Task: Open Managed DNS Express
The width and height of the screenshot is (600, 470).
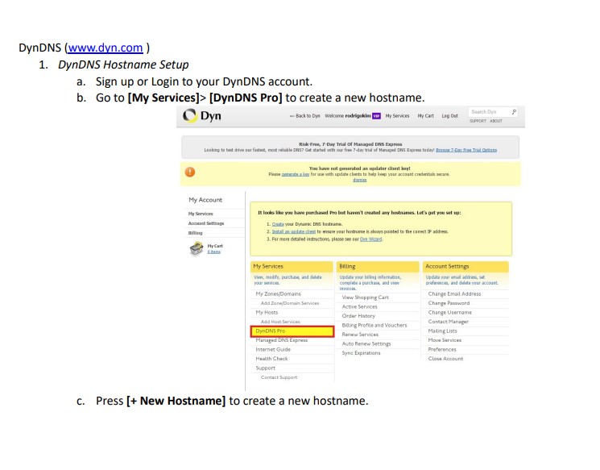Action: 282,340
